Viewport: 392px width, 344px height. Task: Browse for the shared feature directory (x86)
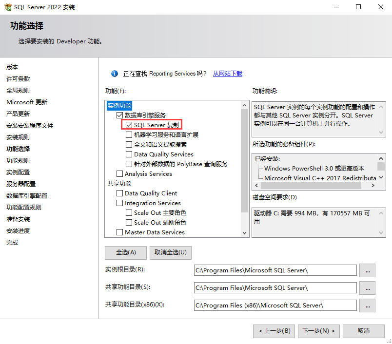367,306
